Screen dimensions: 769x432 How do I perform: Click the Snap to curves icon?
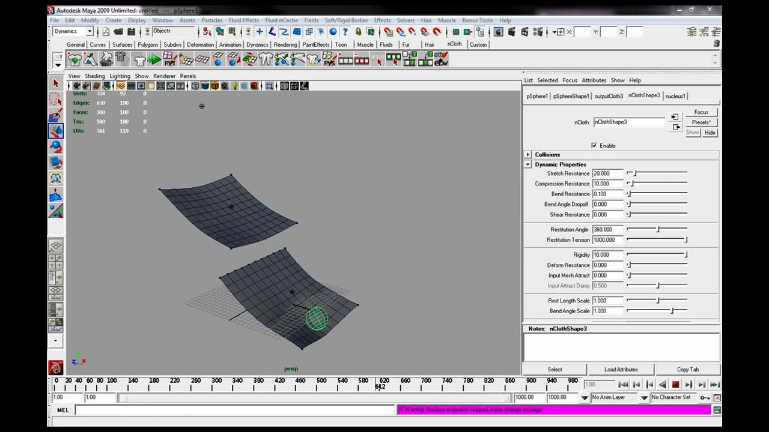tap(401, 32)
